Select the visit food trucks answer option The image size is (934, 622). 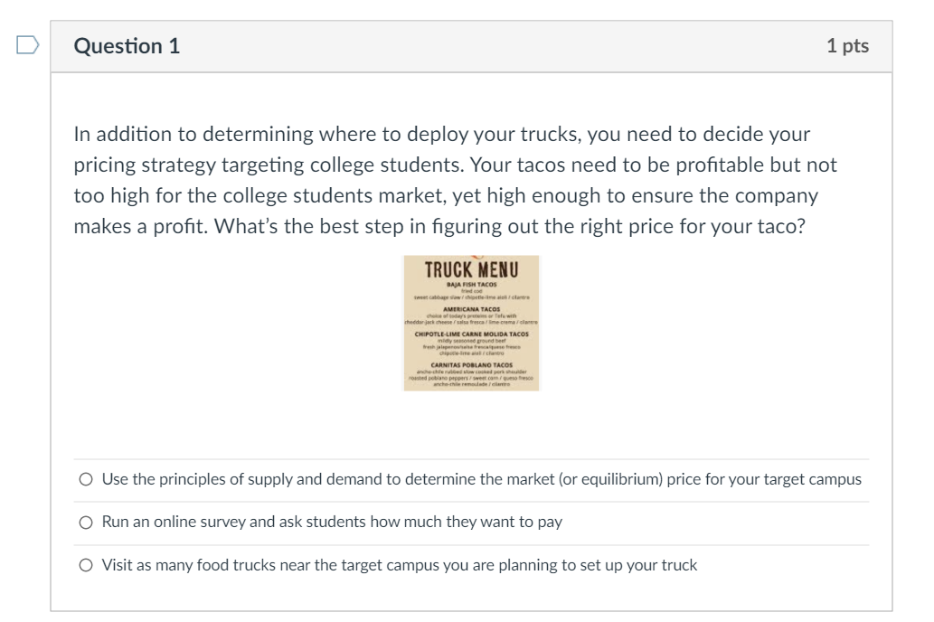point(86,566)
